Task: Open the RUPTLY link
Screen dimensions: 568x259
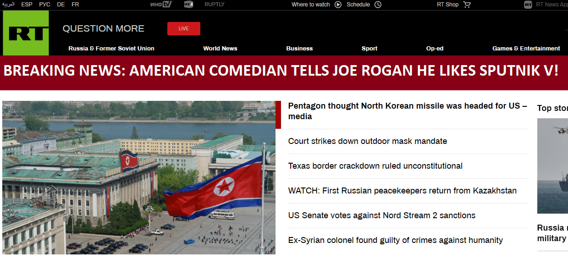Action: [x=215, y=5]
